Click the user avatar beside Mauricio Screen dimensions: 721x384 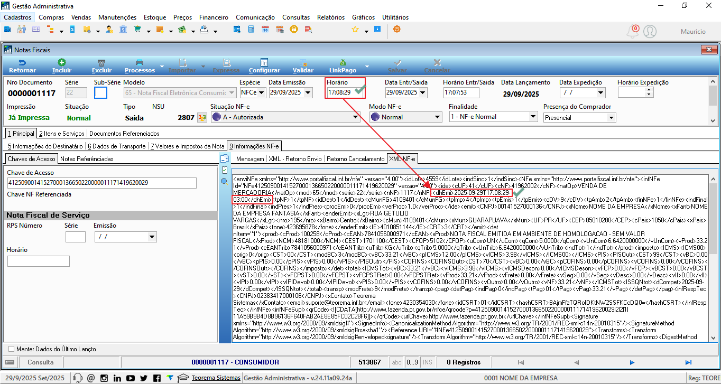650,32
